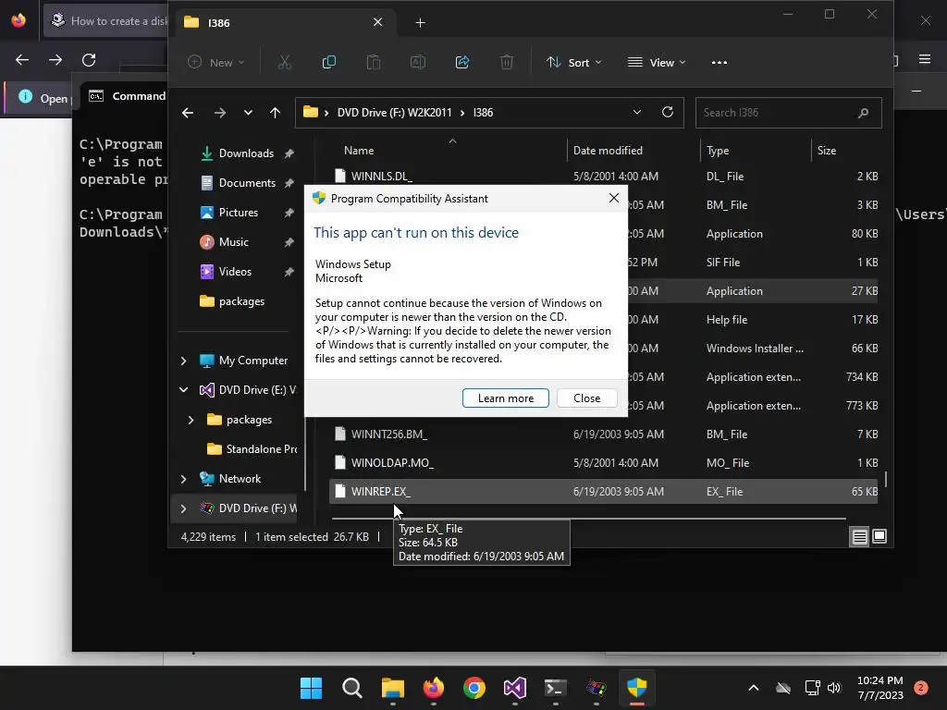Sort by the Date modified column header

point(608,151)
